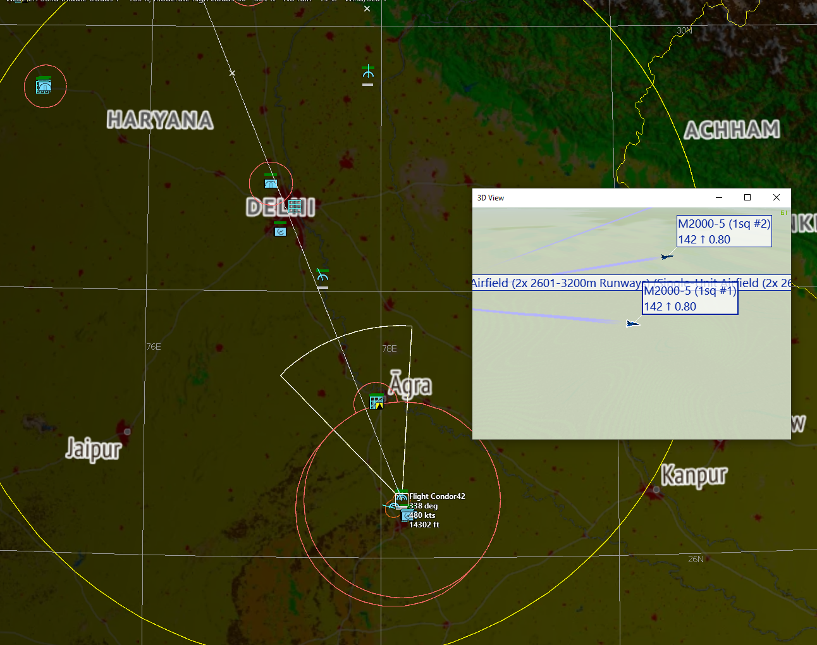Select the SAM unit above the DELHI label
The width and height of the screenshot is (817, 645).
pos(271,182)
